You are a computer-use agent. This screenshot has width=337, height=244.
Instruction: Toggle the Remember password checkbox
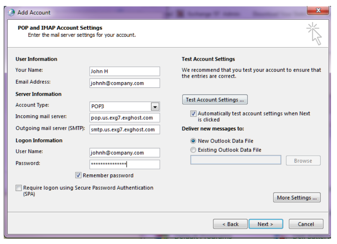[78, 175]
